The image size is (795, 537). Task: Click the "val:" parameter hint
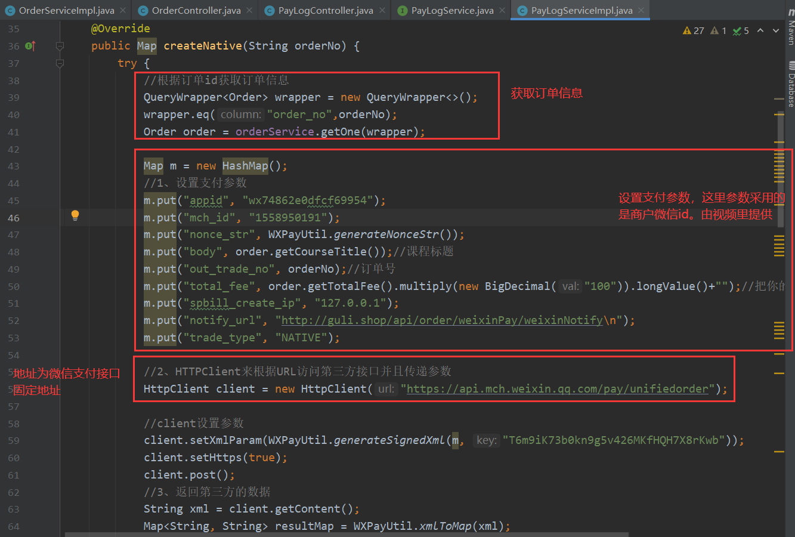(570, 286)
